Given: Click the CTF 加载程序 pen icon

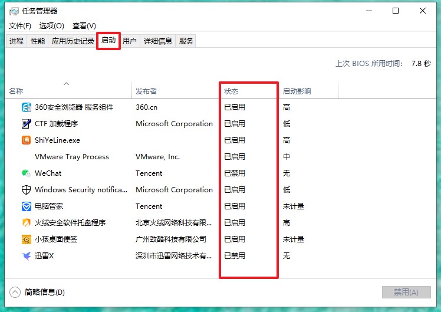Looking at the screenshot, I should coord(27,124).
